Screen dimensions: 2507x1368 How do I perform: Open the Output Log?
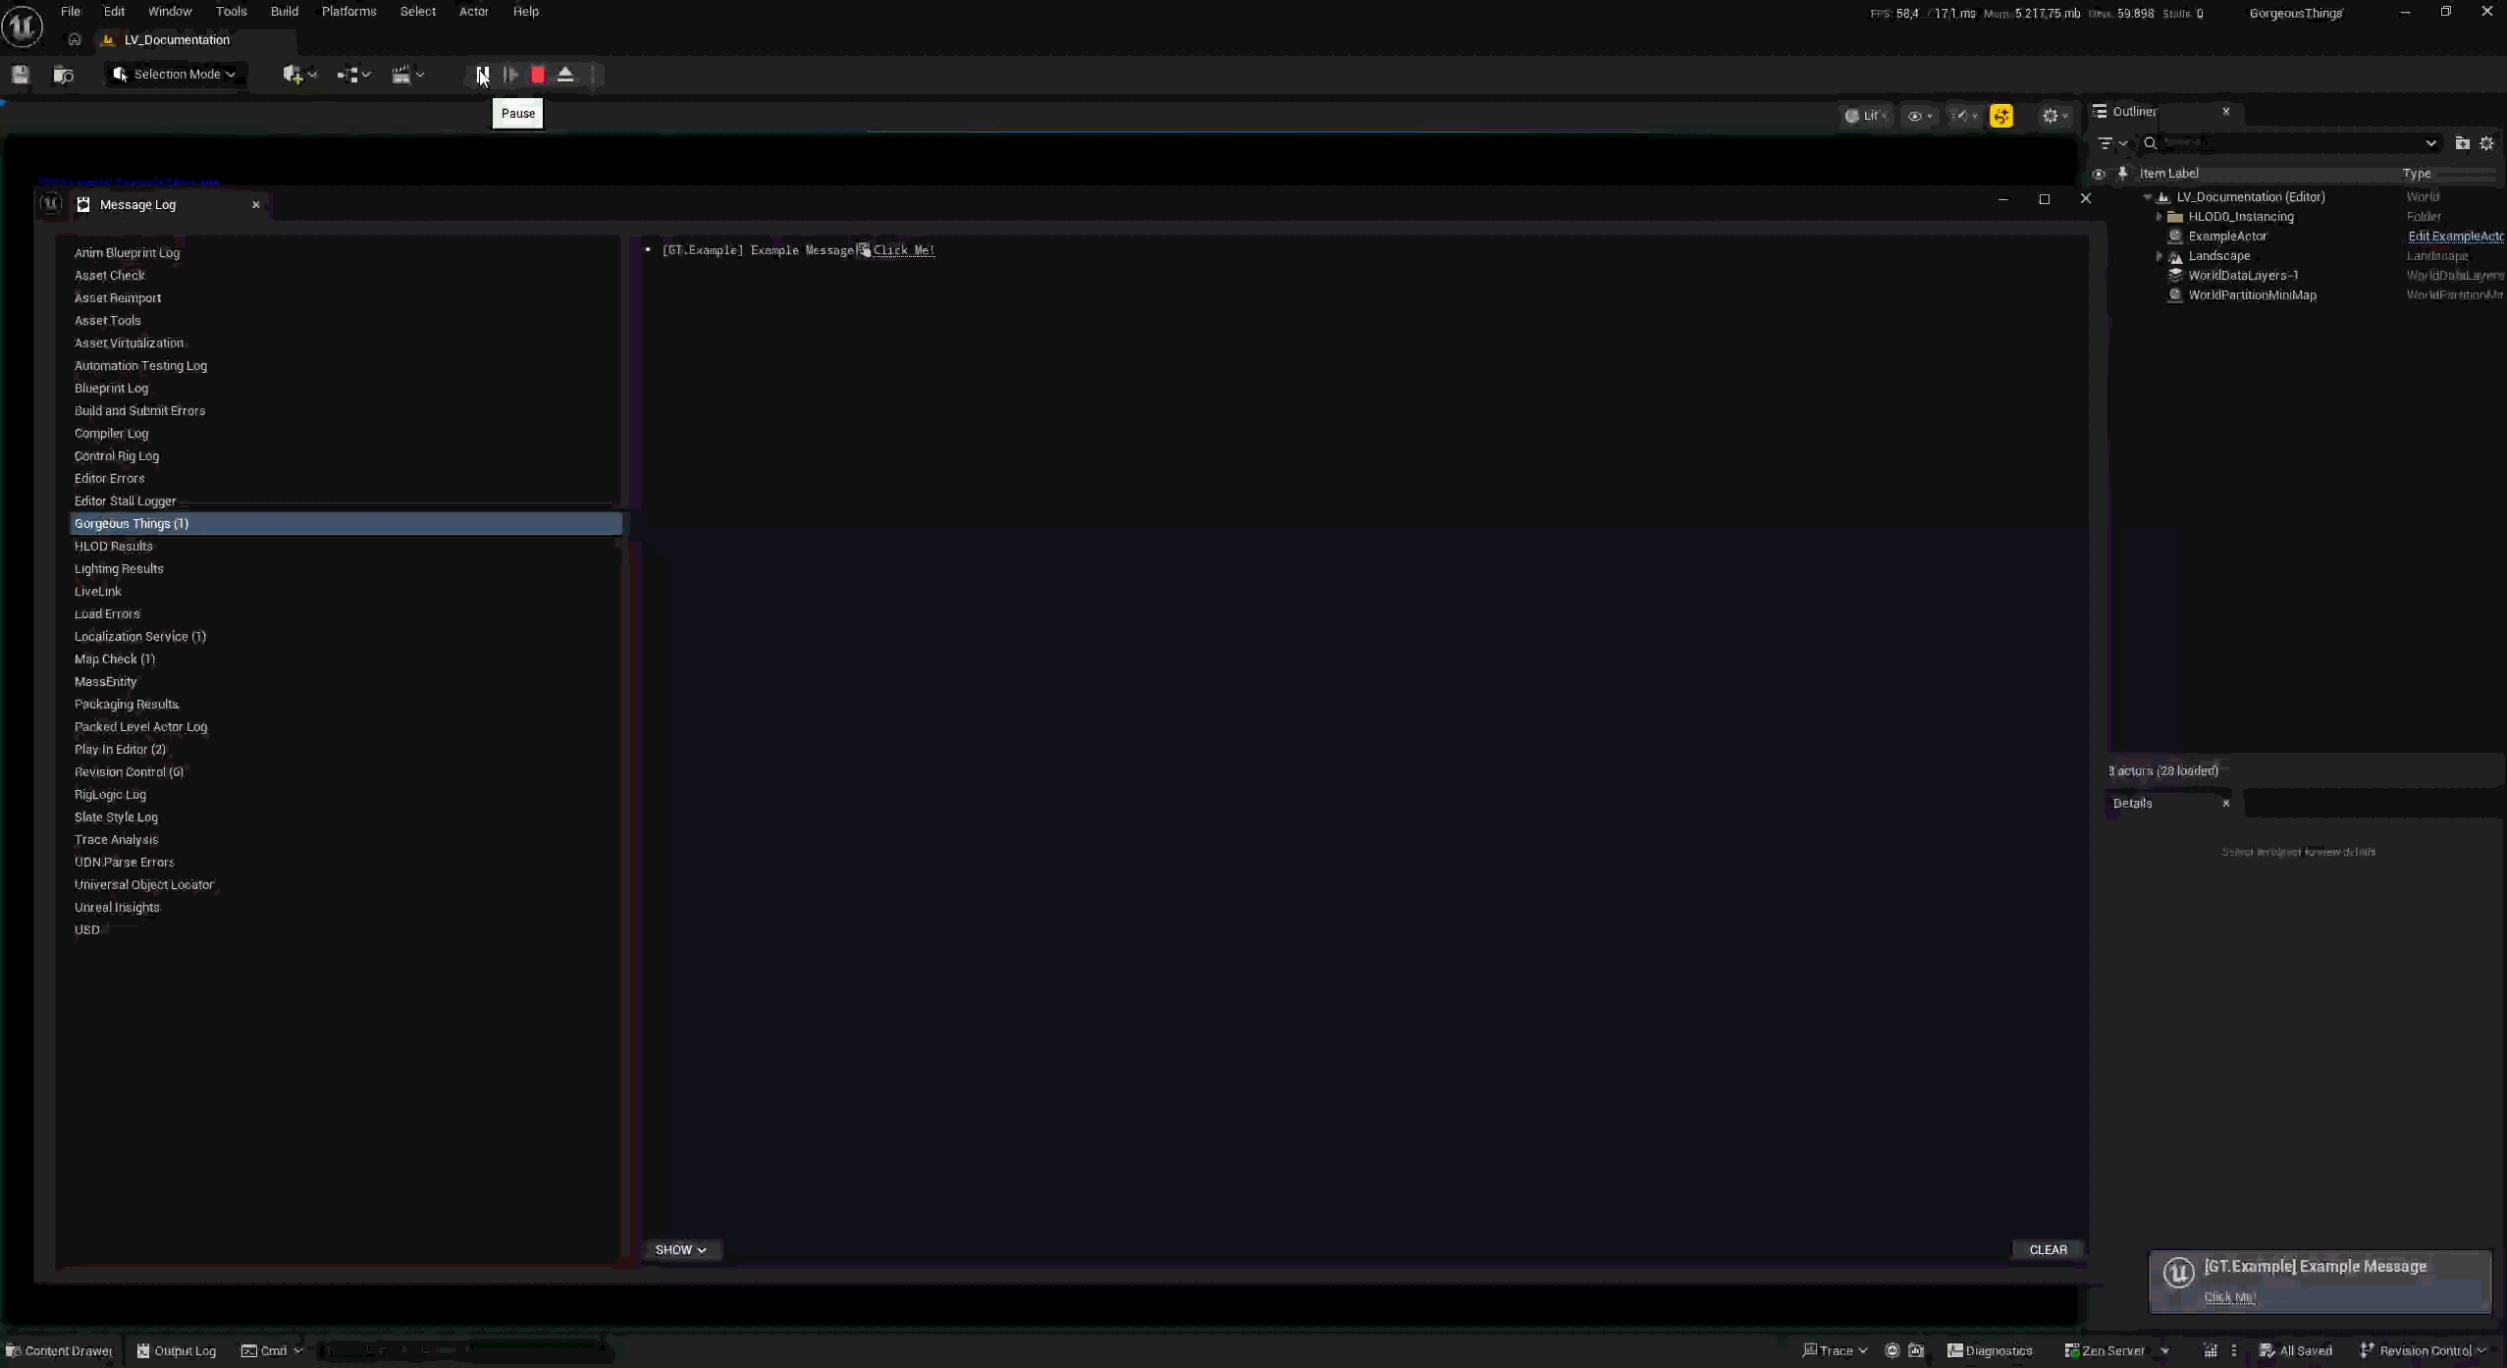tap(177, 1351)
